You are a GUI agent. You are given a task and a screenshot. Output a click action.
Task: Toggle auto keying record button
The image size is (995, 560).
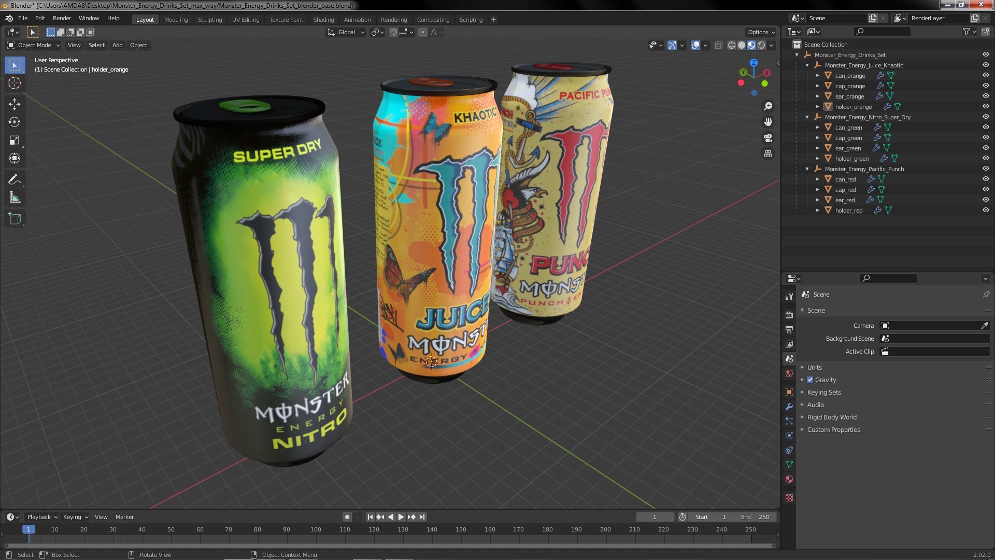(347, 517)
